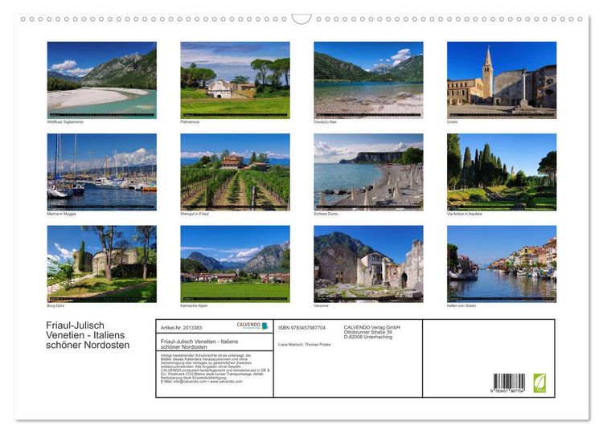Click the address line "Ottobrunner Straße 39"
This screenshot has height=434, width=603.
pyautogui.click(x=368, y=332)
